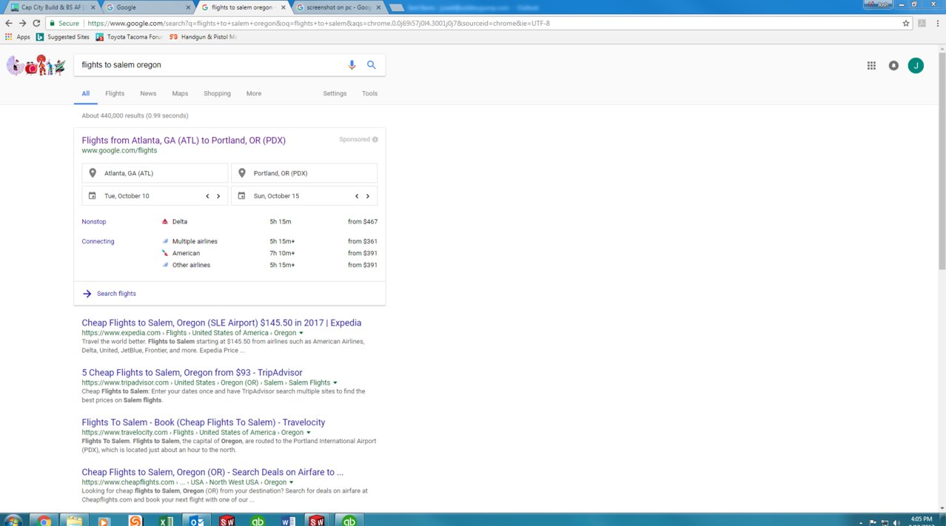
Task: Open the Expedia Cheap Flights to Salem link
Action: (221, 323)
